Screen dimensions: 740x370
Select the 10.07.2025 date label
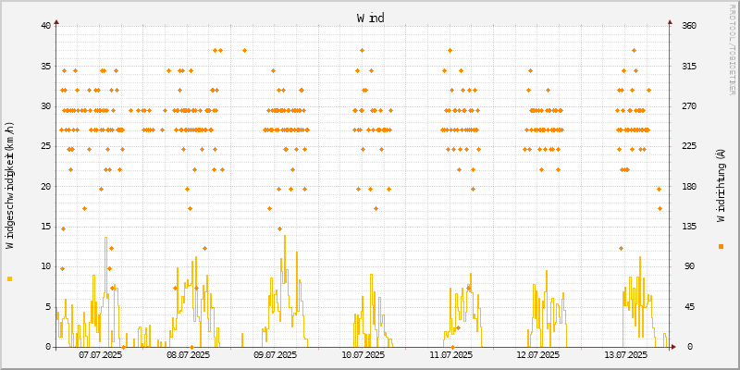click(x=363, y=354)
